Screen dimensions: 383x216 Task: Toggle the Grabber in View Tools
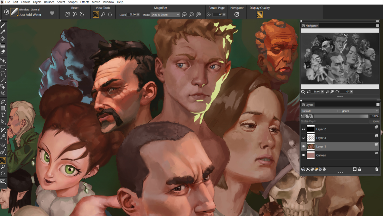[x=96, y=14]
